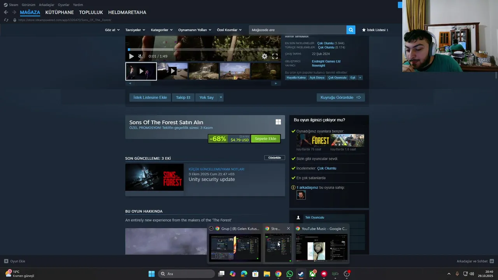Add Sons Of The Forest to cart
Image resolution: width=498 pixels, height=280 pixels.
265,139
